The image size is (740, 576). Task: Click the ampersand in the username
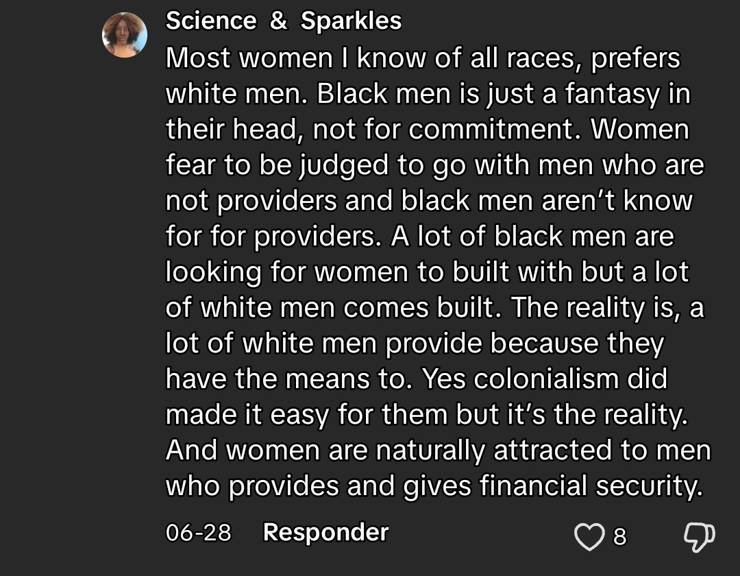pyautogui.click(x=278, y=21)
